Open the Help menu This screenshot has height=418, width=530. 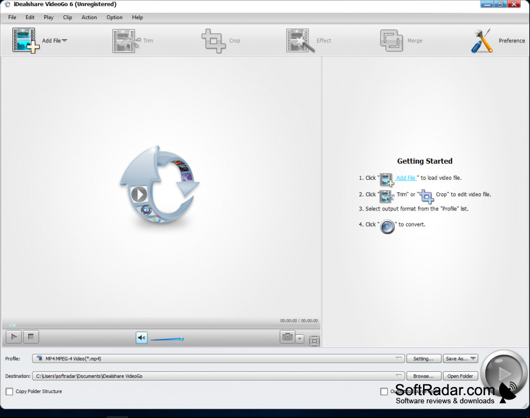(137, 17)
